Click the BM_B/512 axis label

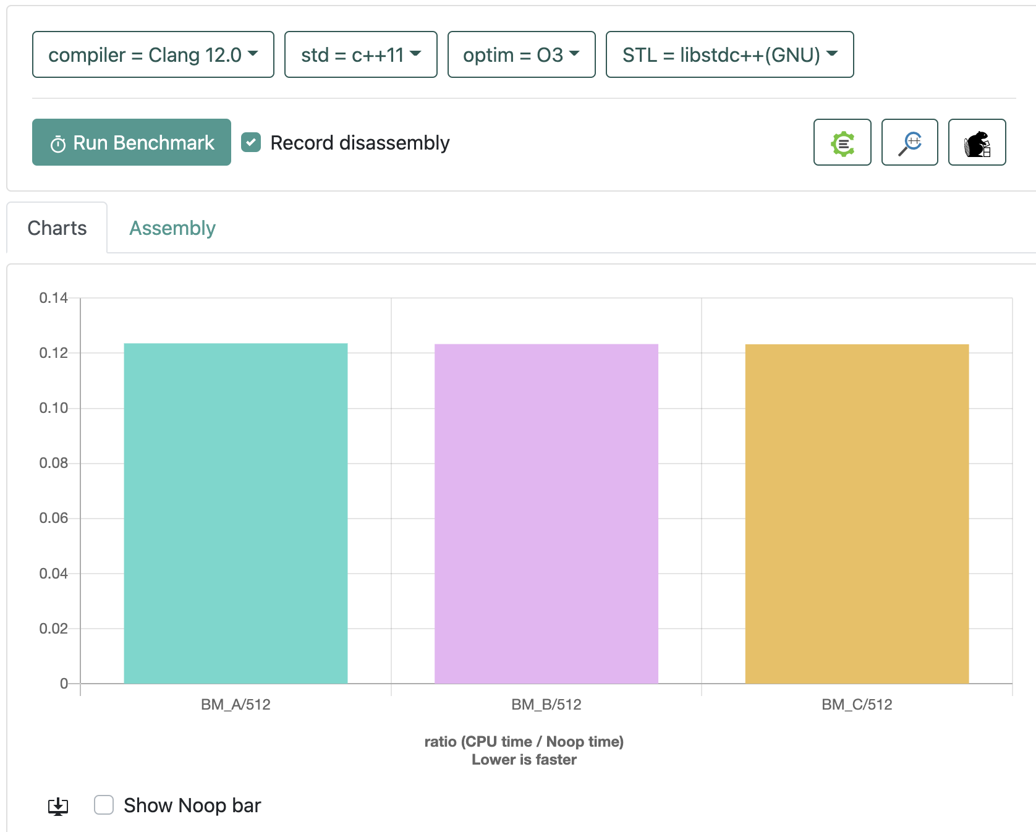546,705
